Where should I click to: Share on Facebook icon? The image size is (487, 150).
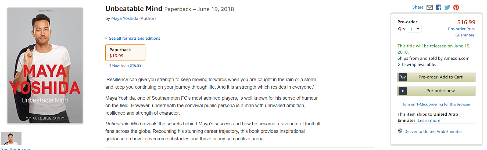438,7
